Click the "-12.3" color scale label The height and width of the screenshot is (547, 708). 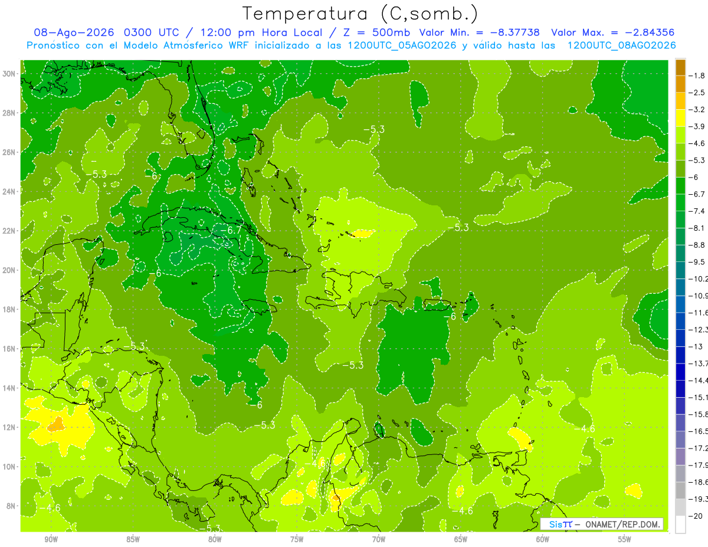point(699,329)
